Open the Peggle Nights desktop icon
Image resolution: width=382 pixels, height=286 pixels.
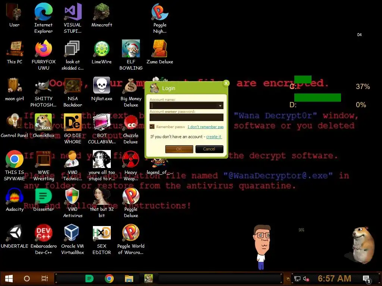(x=160, y=18)
